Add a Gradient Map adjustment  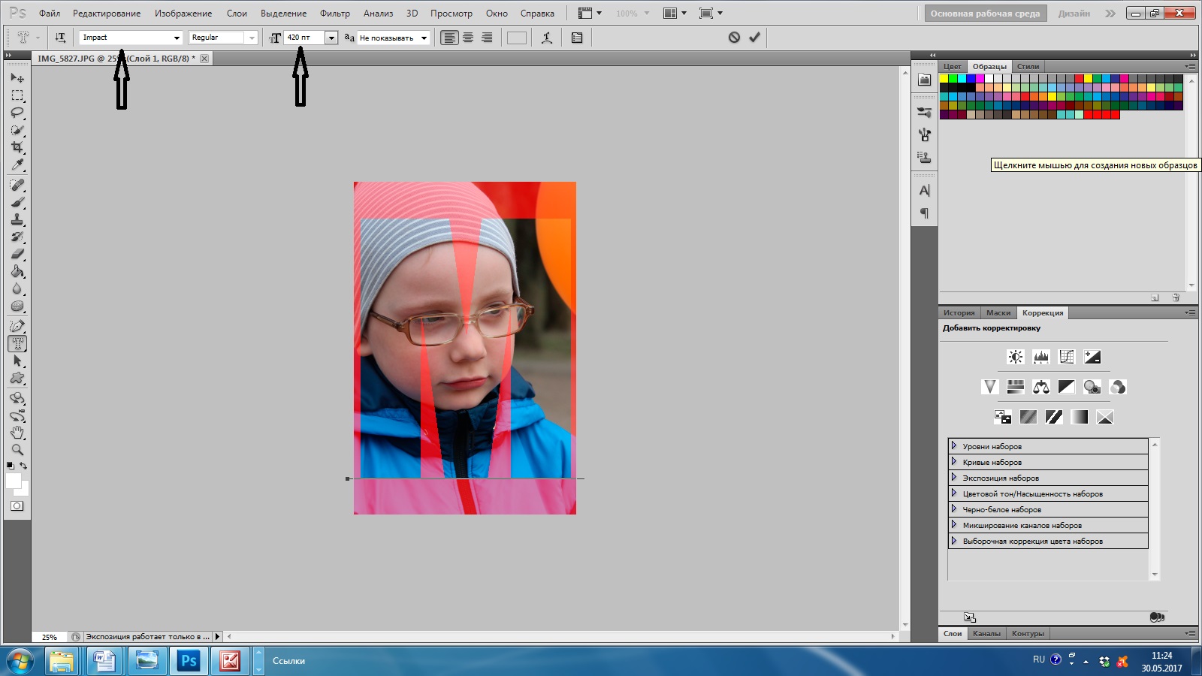[1080, 417]
